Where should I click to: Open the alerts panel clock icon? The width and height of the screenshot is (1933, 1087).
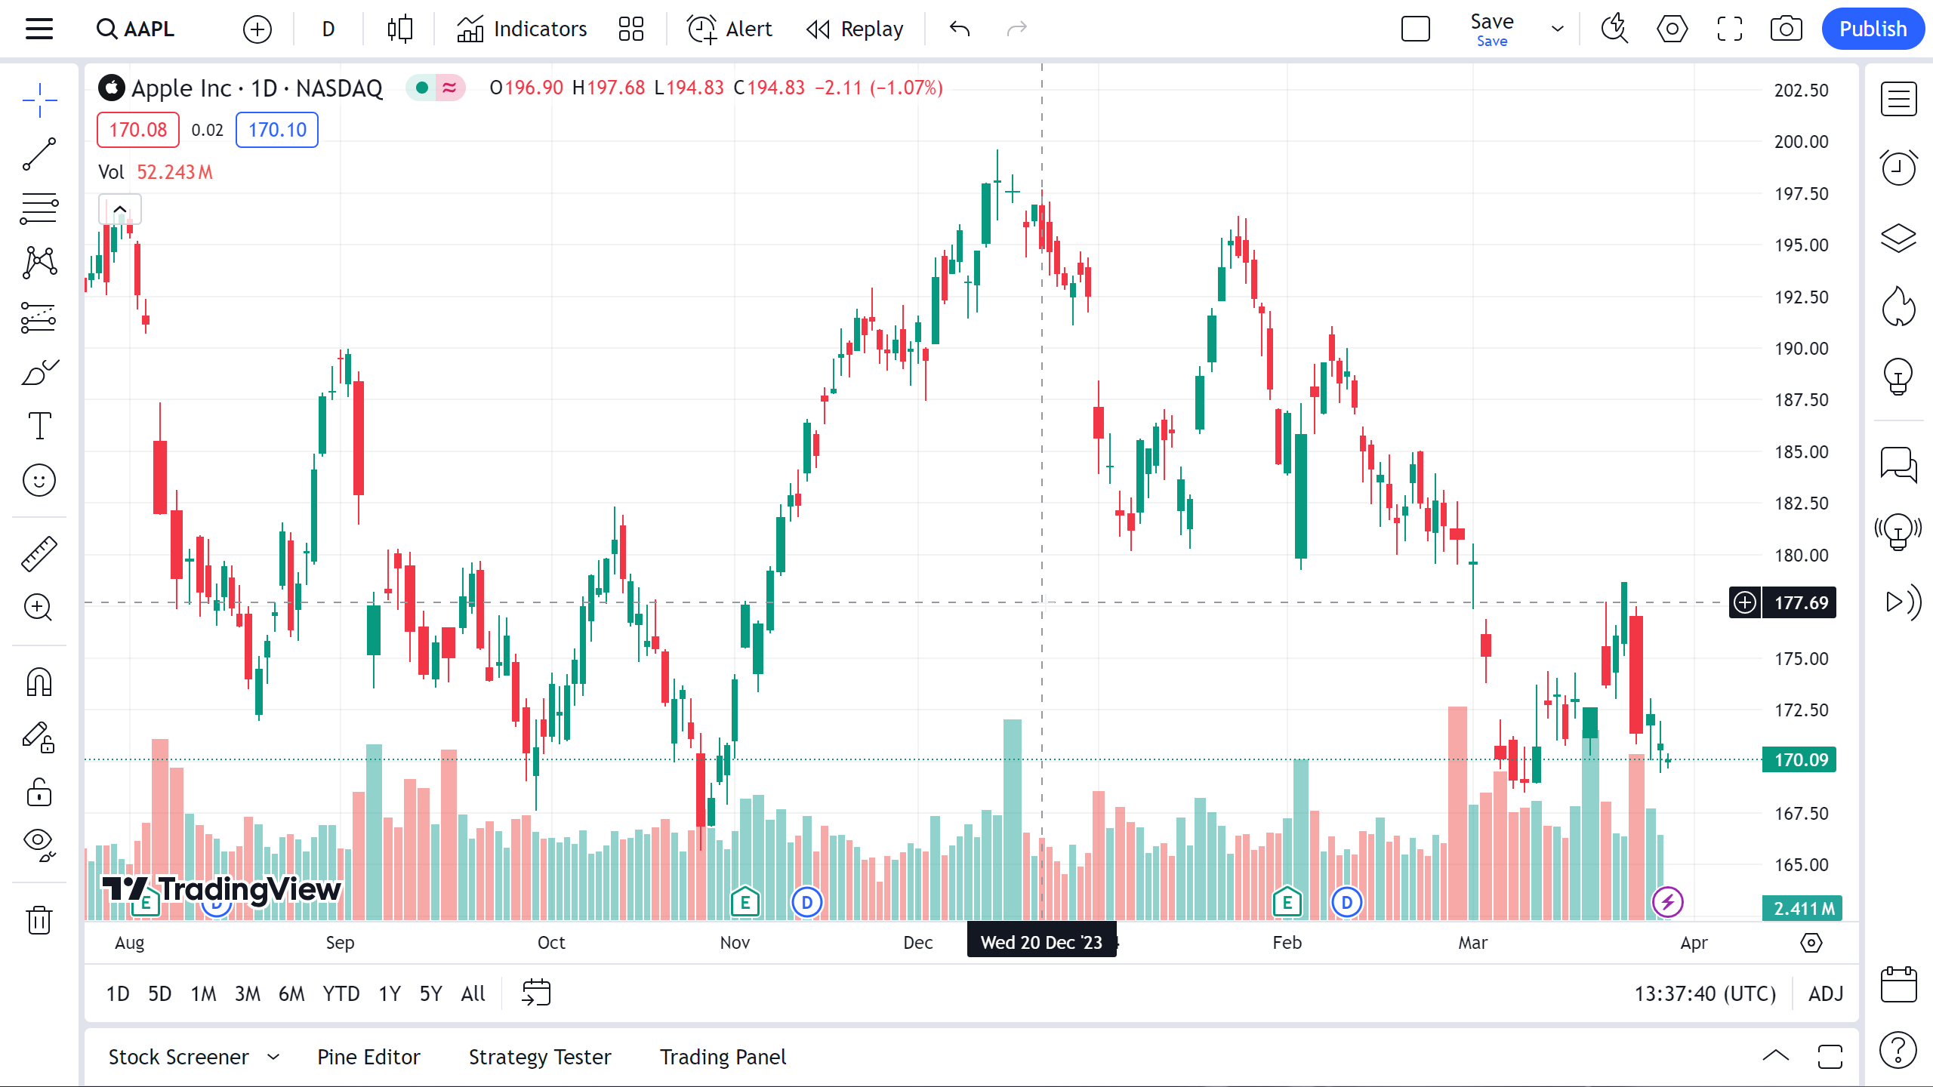tap(1898, 168)
